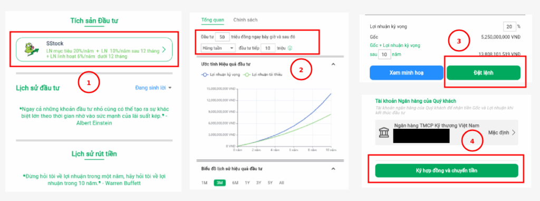Click the info icon next to triệu
Viewport: 540px width, 201px height.
[x=290, y=48]
